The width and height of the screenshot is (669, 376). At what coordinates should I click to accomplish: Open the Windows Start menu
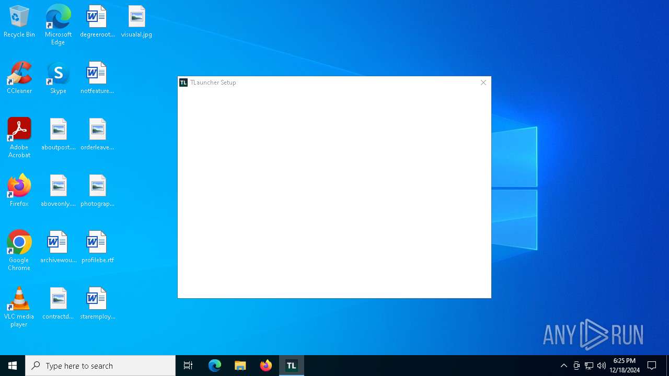tap(13, 366)
